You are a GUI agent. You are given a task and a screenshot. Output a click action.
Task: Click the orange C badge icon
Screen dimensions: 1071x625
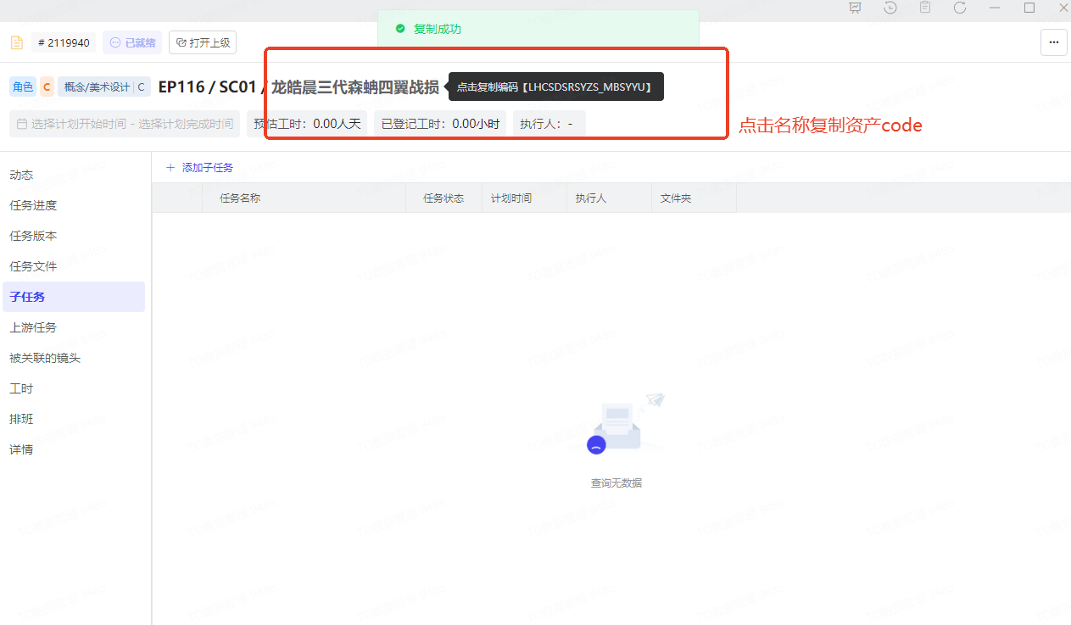pyautogui.click(x=47, y=86)
